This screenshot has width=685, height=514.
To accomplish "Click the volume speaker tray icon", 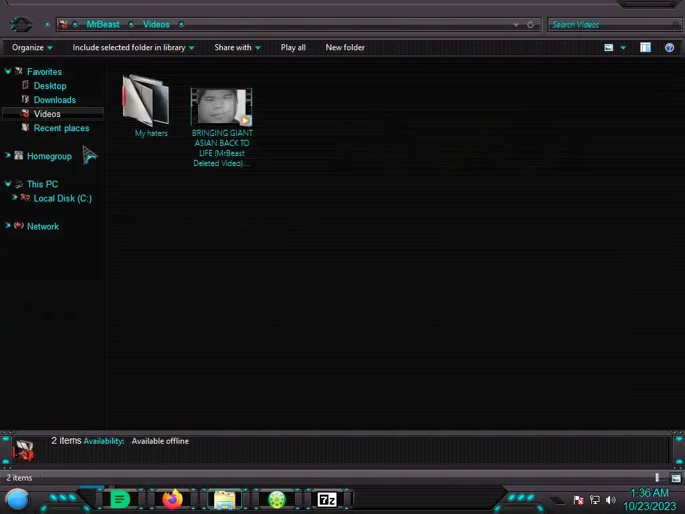I will point(610,499).
